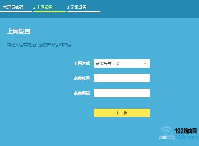
Task: Click the 上网方式 field label
Action: (82, 63)
